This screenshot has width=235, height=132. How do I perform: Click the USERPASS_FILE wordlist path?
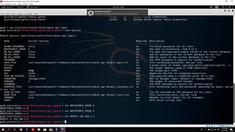click(81, 87)
